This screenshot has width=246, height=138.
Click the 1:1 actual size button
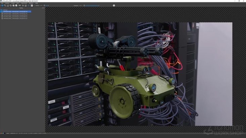pos(19,5)
